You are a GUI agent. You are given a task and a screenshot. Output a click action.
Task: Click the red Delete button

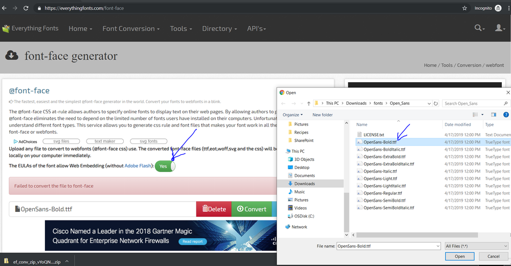214,209
